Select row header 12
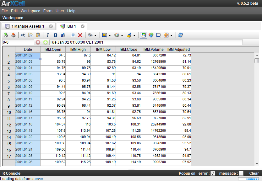This screenshot has width=262, height=181. click(x=9, y=125)
